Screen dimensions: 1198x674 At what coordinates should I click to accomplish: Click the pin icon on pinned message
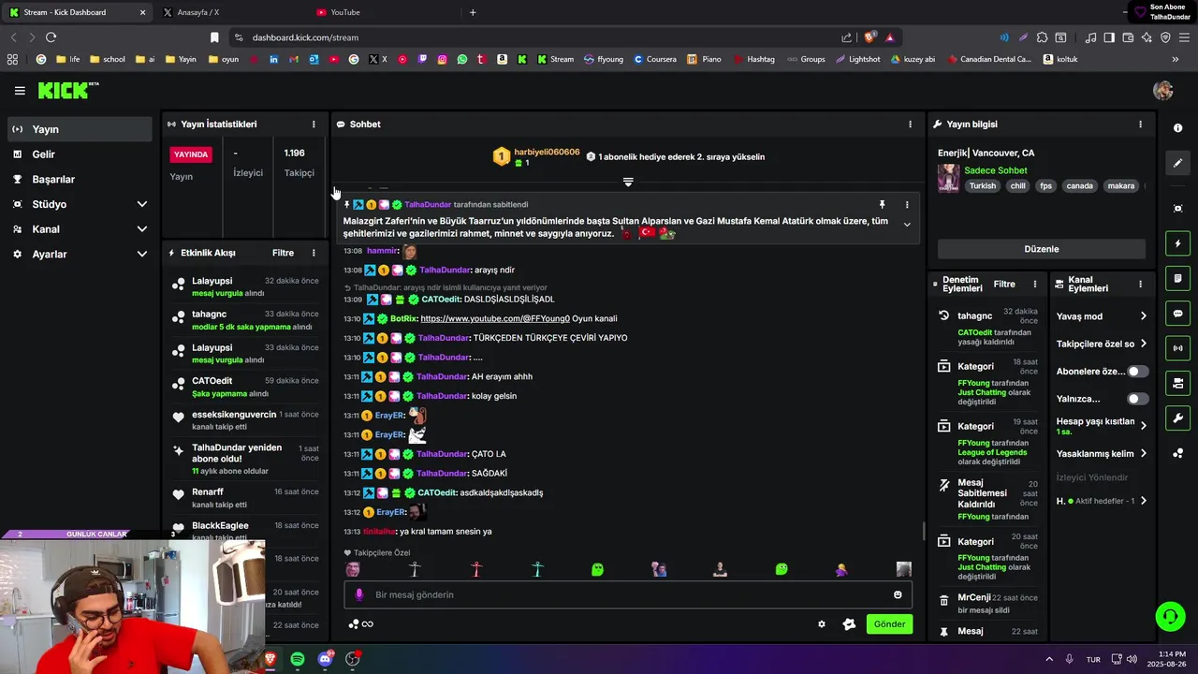point(882,204)
